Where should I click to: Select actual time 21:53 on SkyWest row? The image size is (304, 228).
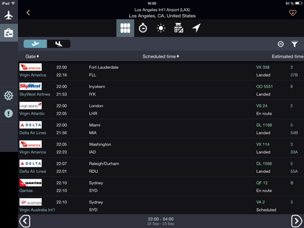(x=61, y=94)
